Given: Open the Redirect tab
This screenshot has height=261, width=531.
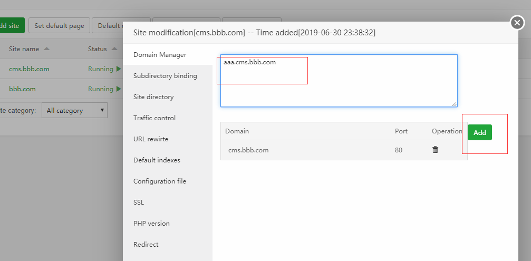Looking at the screenshot, I should coord(146,245).
